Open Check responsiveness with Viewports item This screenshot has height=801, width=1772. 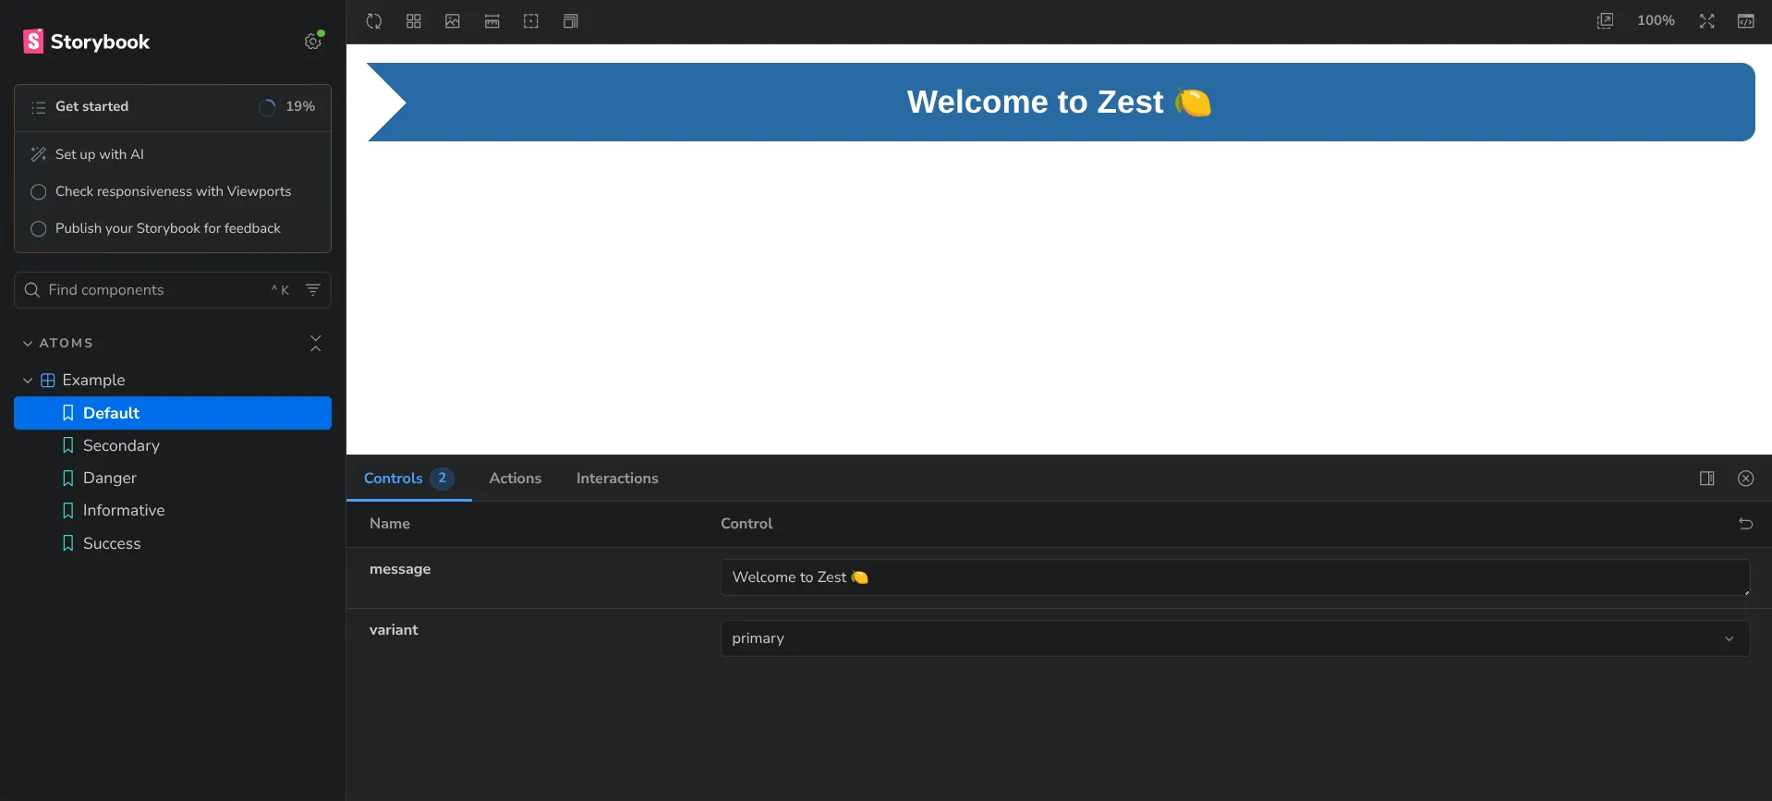tap(173, 191)
